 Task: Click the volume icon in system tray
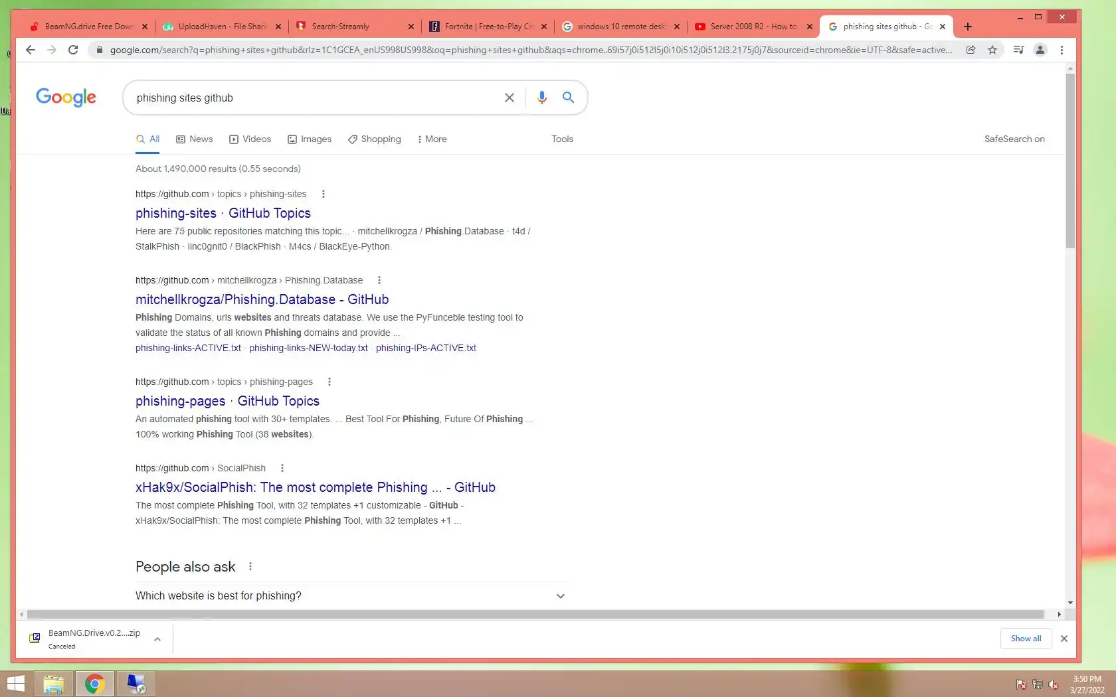click(x=1054, y=684)
